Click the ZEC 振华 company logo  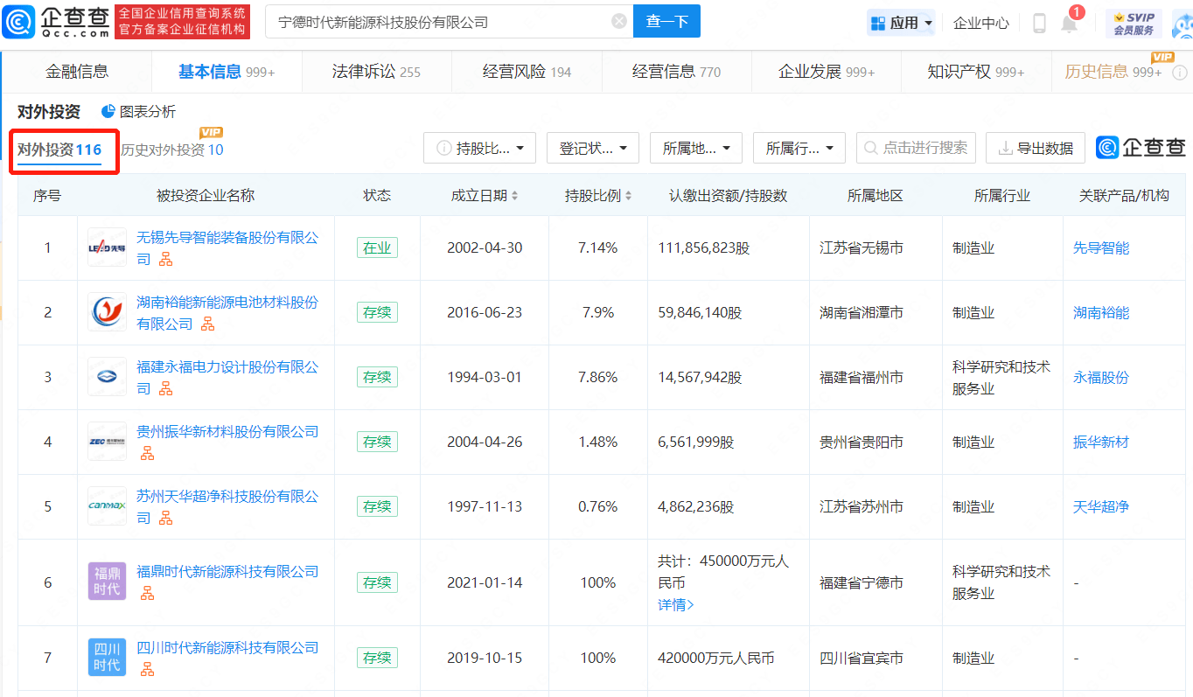pyautogui.click(x=107, y=442)
